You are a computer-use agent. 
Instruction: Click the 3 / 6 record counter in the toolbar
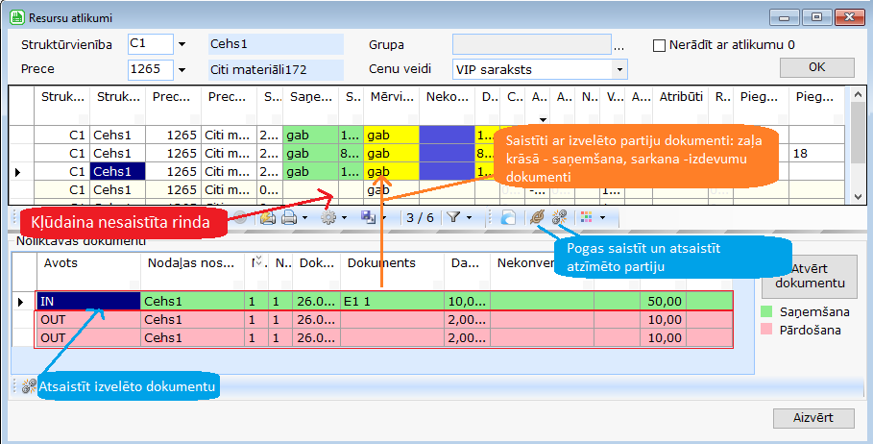click(420, 218)
